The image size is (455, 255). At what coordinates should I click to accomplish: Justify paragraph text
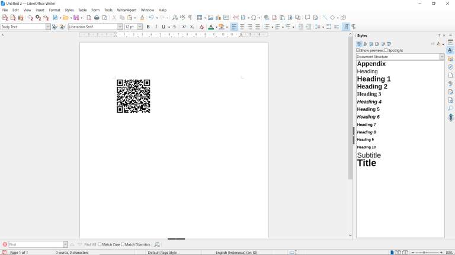(x=257, y=27)
